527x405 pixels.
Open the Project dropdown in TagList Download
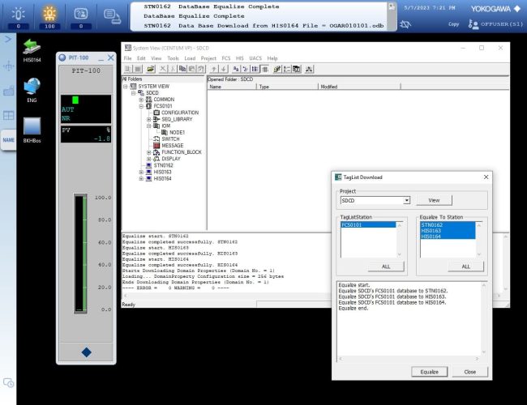click(407, 201)
